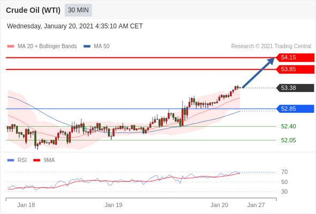316x214 pixels.
Task: Click the RSI 50 axis label
Action: pos(284,182)
